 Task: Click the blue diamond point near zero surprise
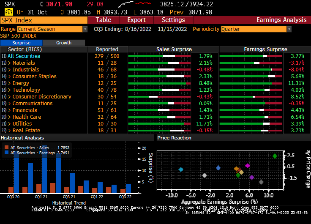coord(218,168)
